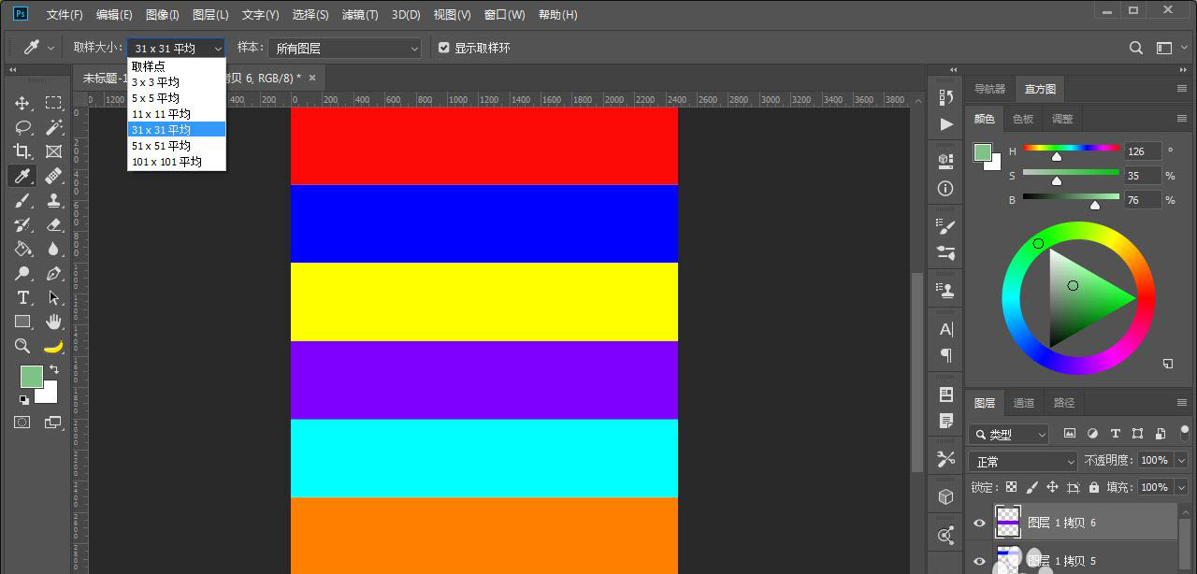Open the Character panel icon
This screenshot has height=574, width=1197.
tap(945, 329)
